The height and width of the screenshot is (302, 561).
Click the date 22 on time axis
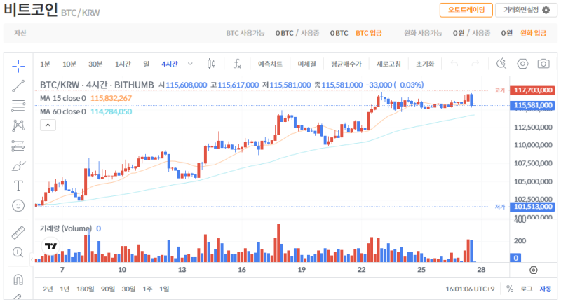[x=361, y=270]
